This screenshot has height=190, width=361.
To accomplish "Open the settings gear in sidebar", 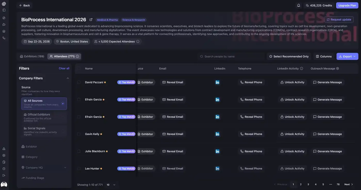I will [4, 155].
